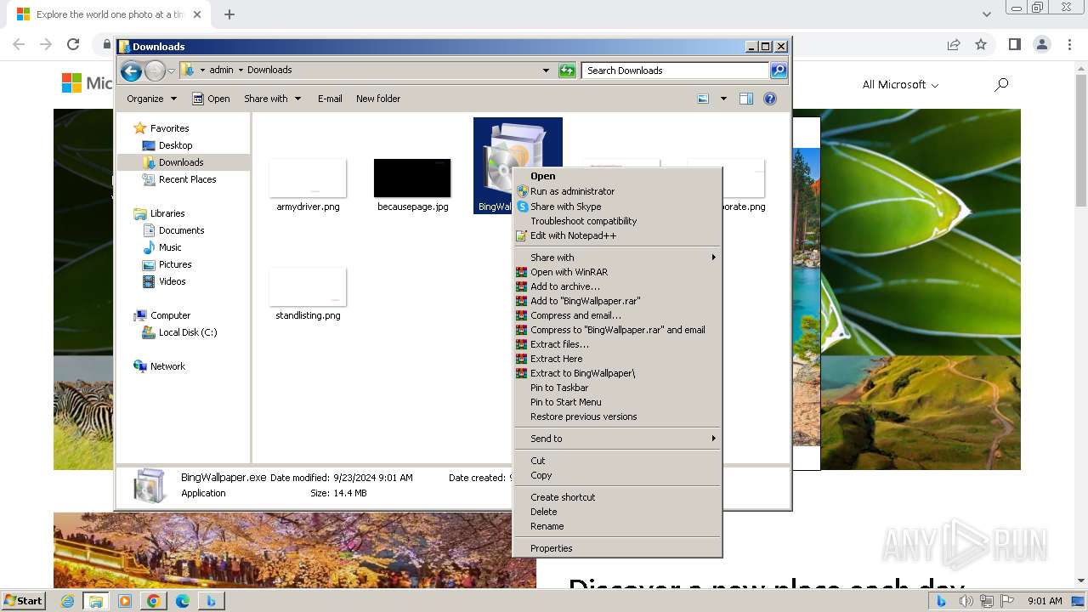The height and width of the screenshot is (612, 1088).
Task: Click the search magnifier in Explorer
Action: [778, 71]
